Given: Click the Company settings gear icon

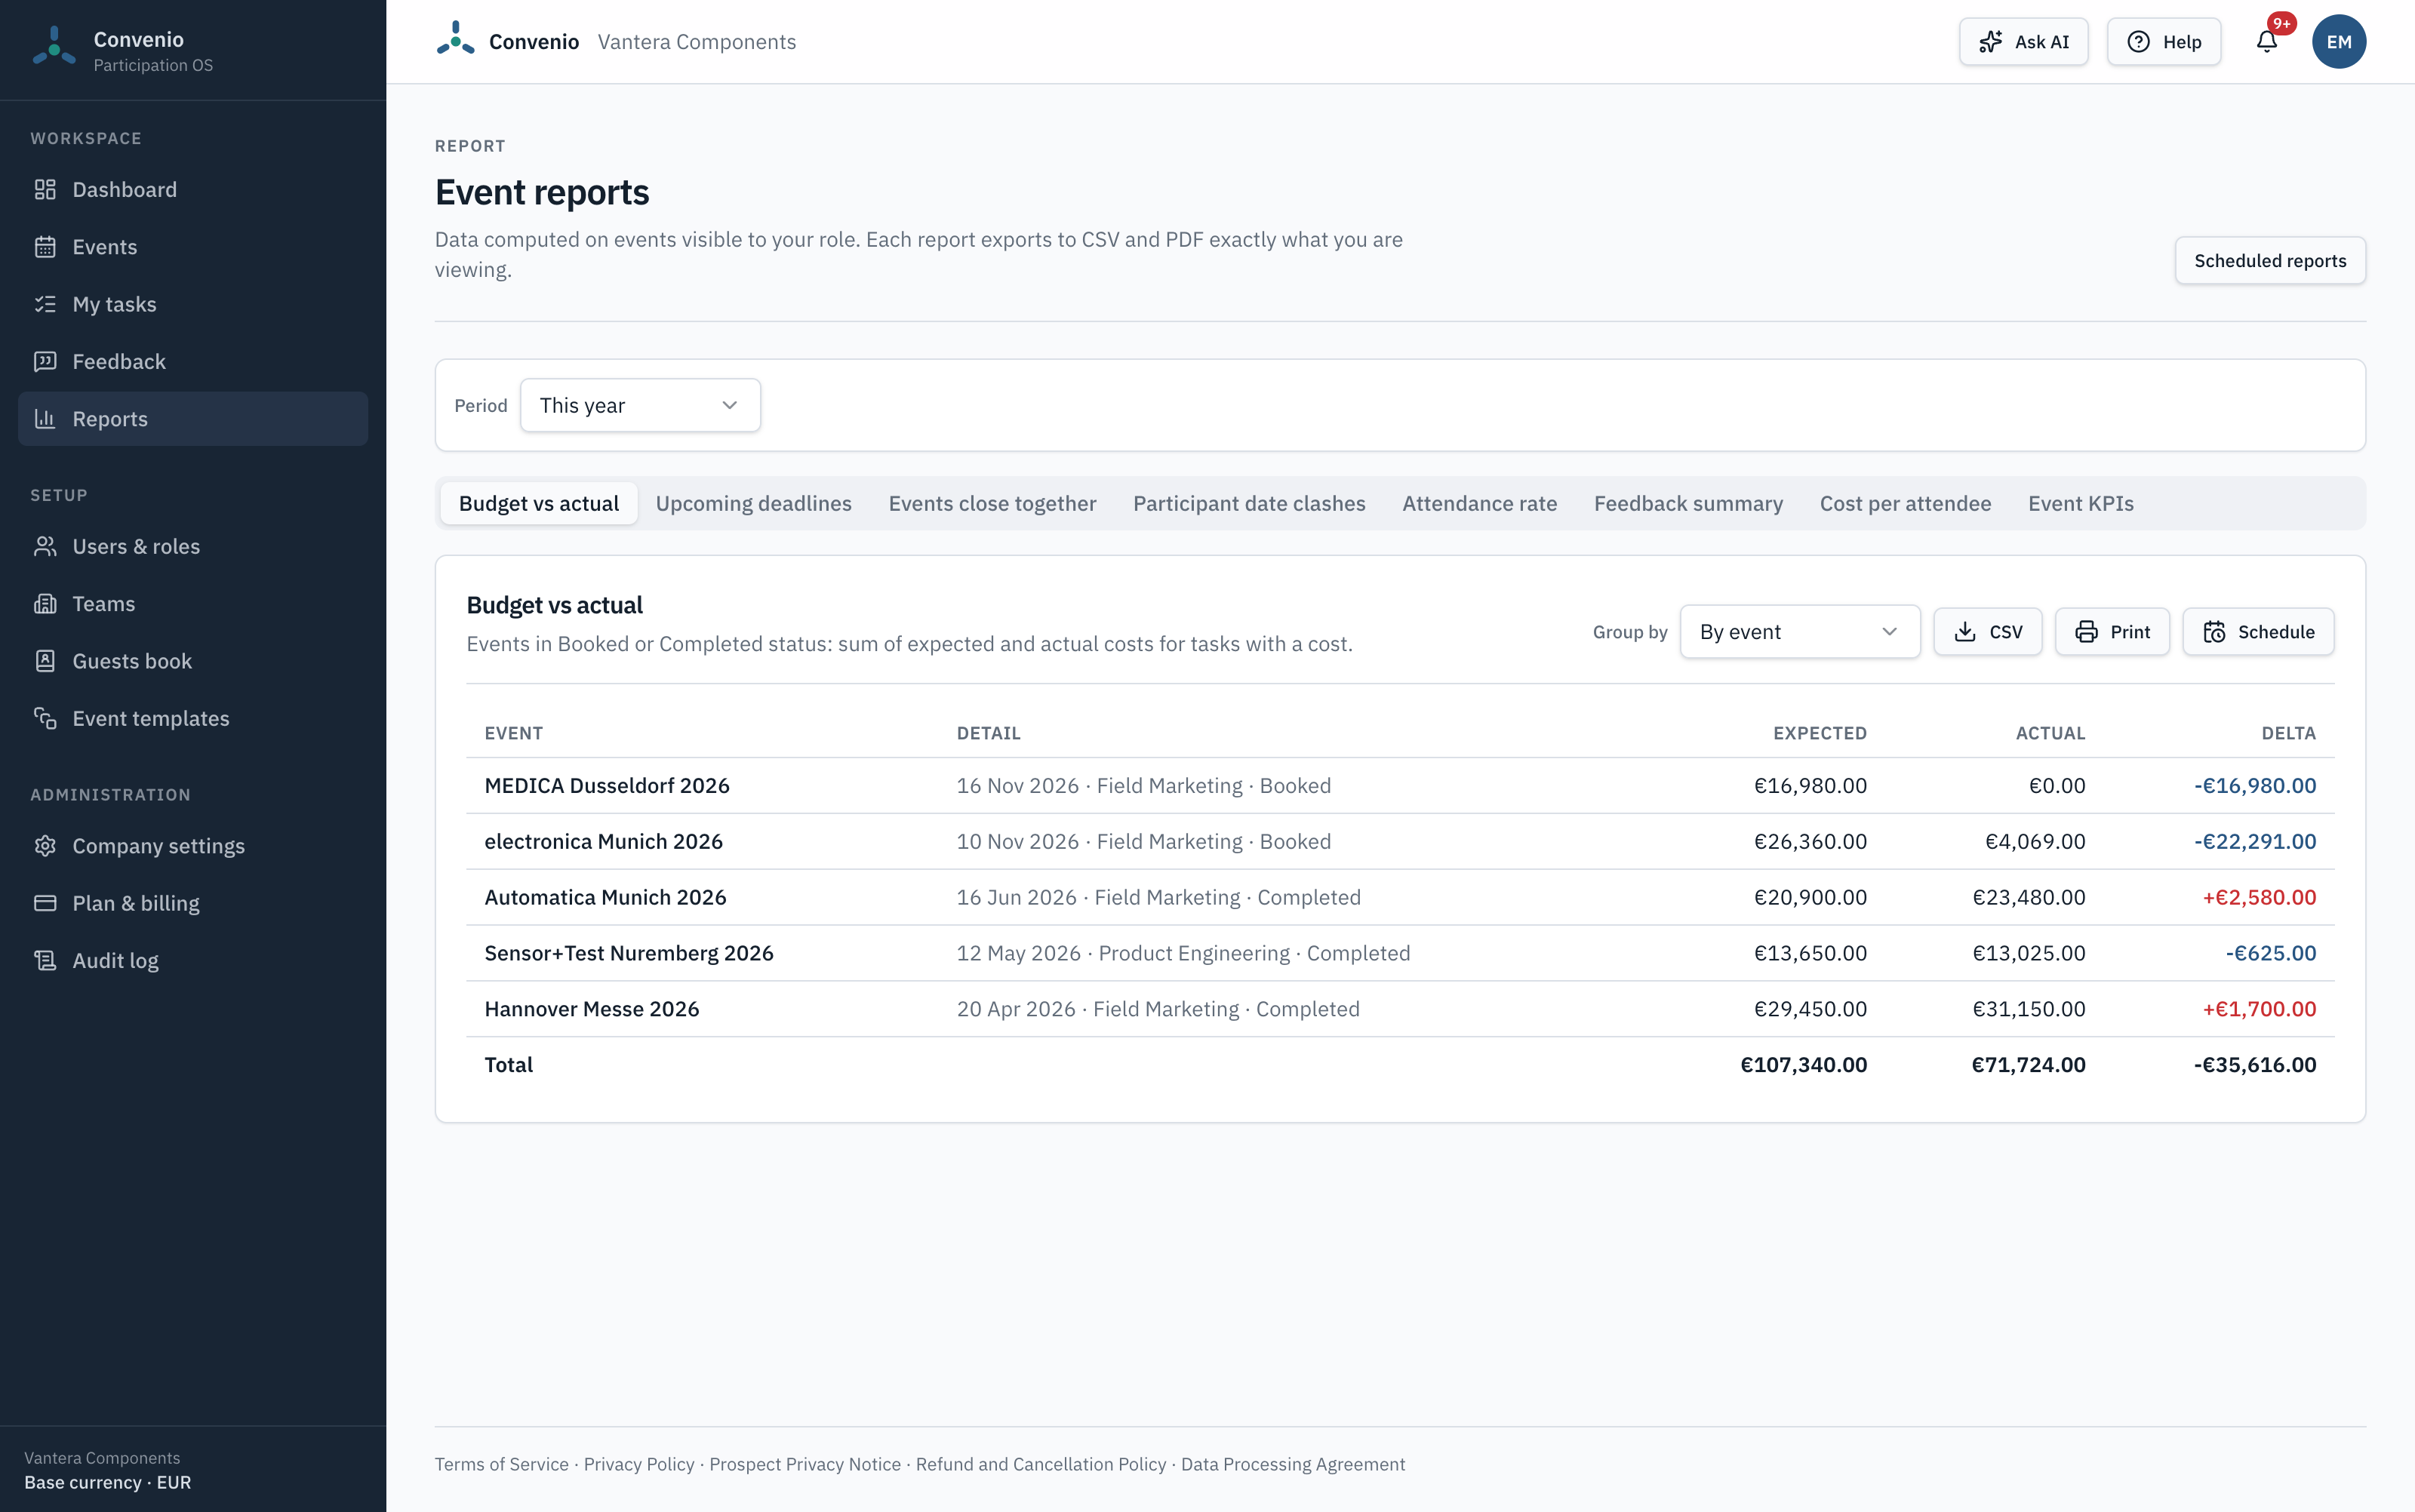Looking at the screenshot, I should [45, 846].
